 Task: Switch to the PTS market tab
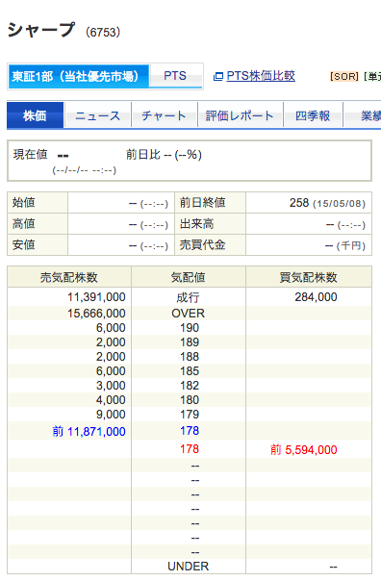point(175,76)
